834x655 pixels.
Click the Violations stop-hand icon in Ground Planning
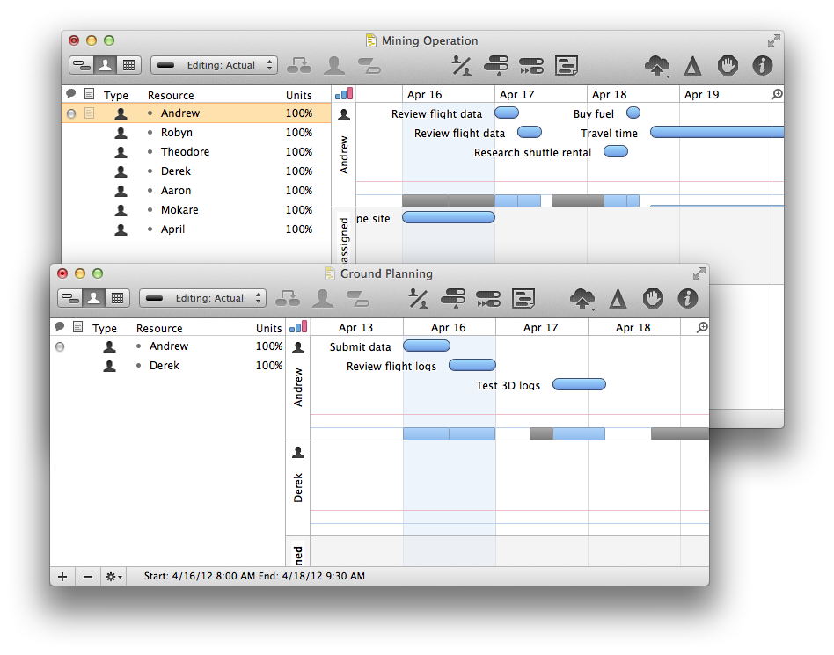[x=652, y=298]
